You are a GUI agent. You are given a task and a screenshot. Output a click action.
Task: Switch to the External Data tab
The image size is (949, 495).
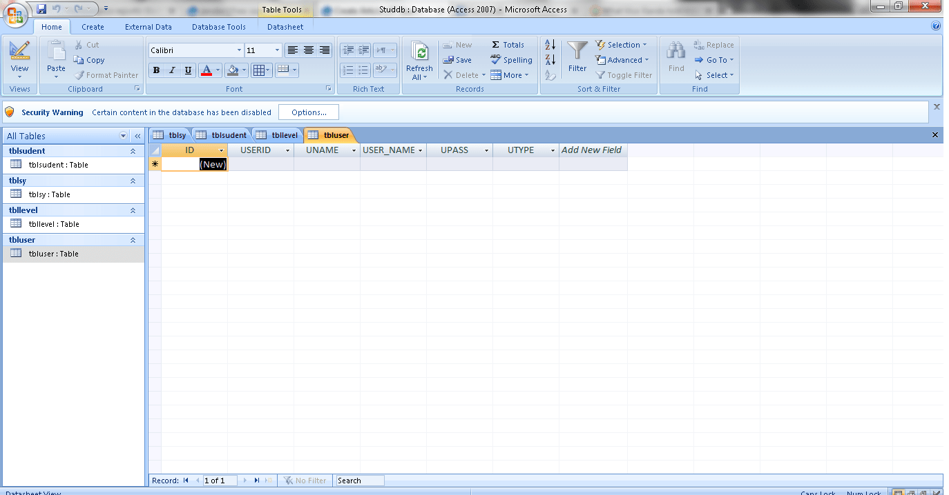(148, 27)
